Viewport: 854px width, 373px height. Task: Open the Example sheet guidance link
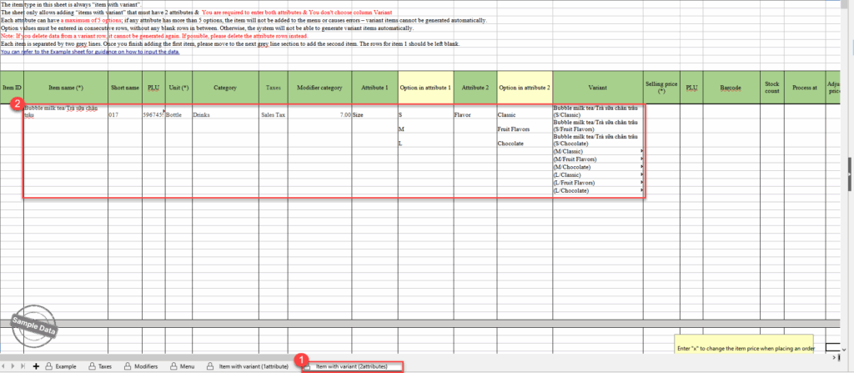[x=90, y=52]
